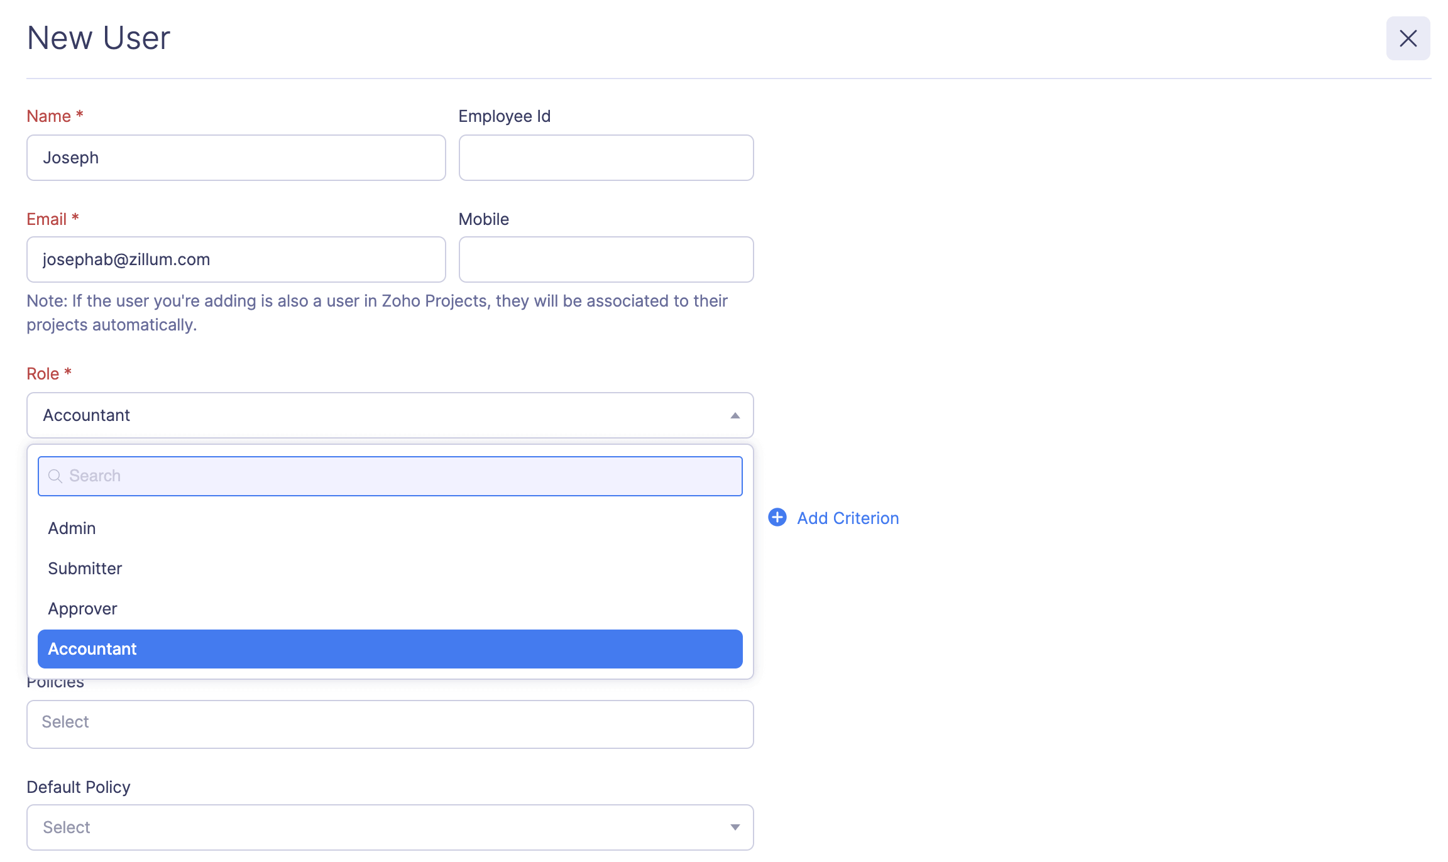The height and width of the screenshot is (862, 1448).
Task: Click the Add Criterion link
Action: click(x=847, y=518)
